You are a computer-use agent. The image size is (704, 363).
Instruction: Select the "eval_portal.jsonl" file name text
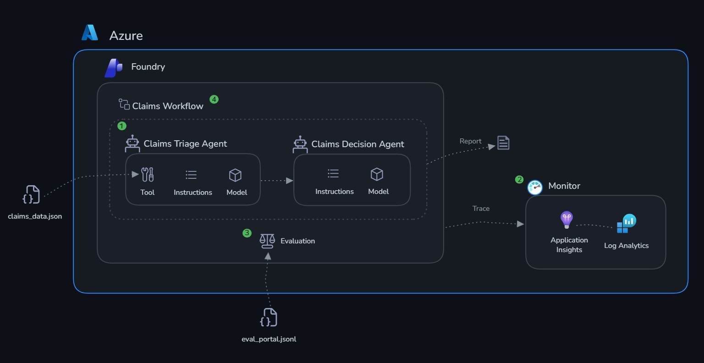[269, 339]
